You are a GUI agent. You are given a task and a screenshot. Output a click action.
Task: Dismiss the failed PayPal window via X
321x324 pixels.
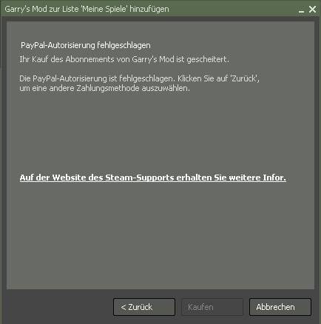(312, 10)
